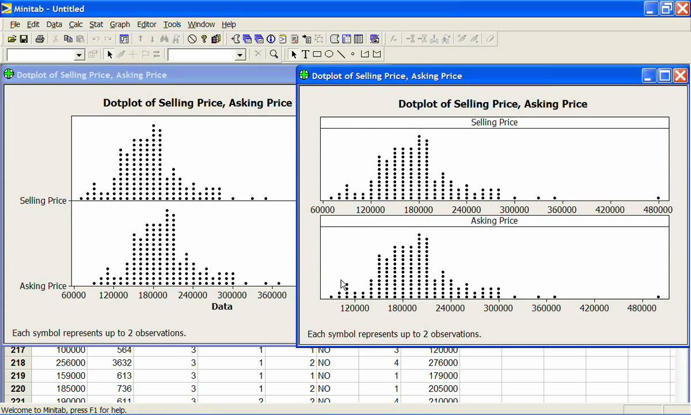691x415 pixels.
Task: Open the StatGuide toolbar icon
Action: click(215, 39)
